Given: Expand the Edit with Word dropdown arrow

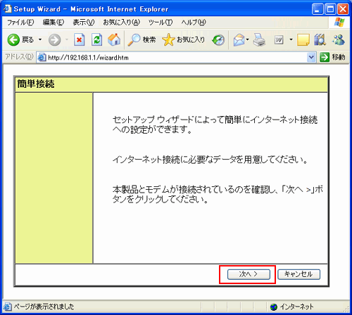Looking at the screenshot, I should 291,39.
